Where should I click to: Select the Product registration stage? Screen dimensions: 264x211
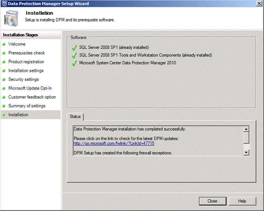[x=26, y=62]
